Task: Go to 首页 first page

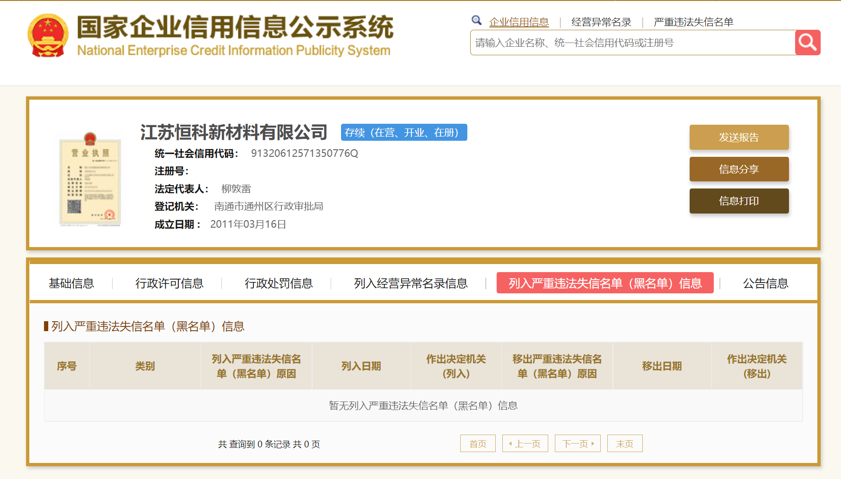Action: tap(478, 444)
